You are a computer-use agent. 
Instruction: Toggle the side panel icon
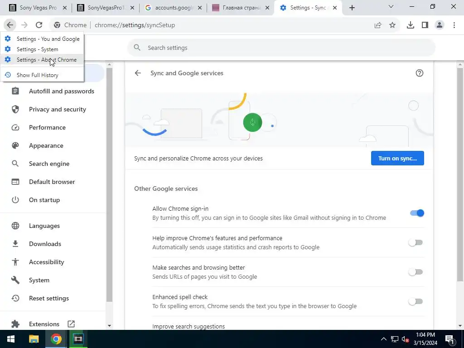[x=425, y=25]
